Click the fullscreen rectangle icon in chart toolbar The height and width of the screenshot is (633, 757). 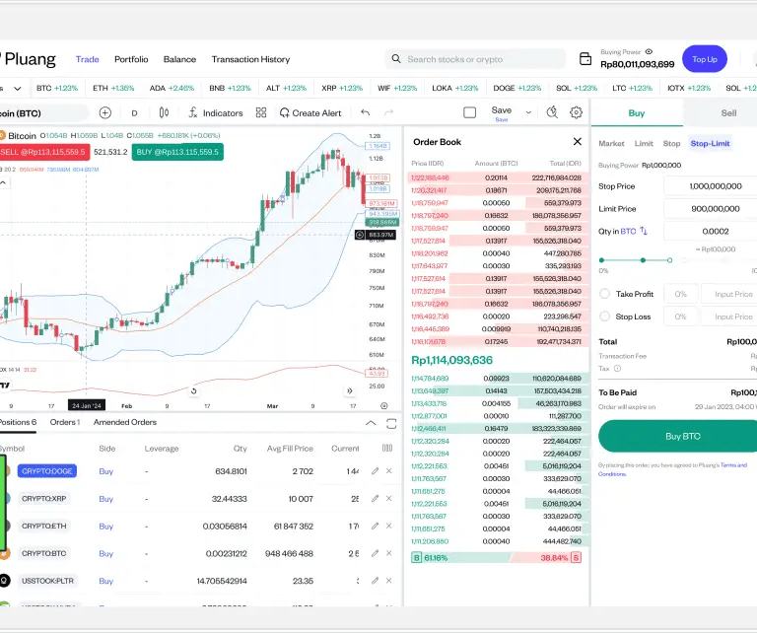tap(470, 112)
